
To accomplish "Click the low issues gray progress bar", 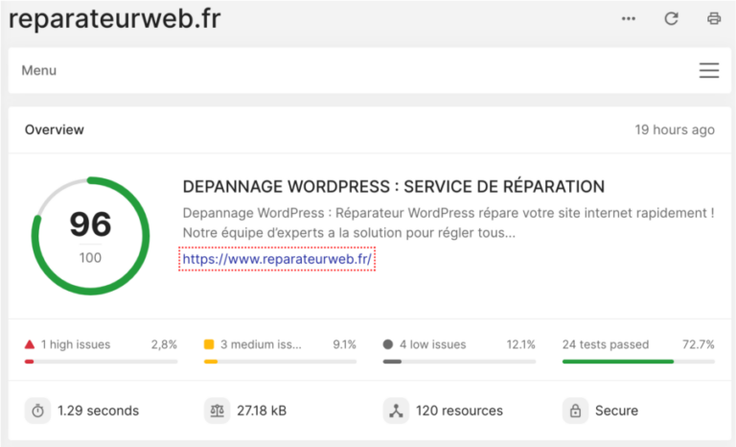I will (x=459, y=362).
